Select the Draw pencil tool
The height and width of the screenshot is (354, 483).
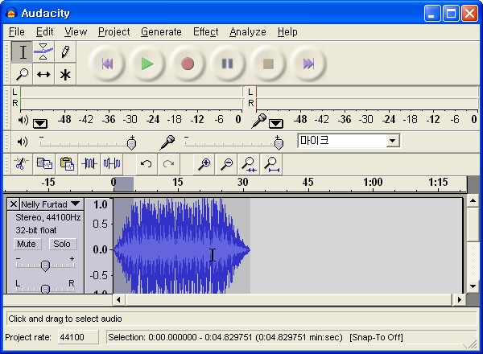coord(65,51)
